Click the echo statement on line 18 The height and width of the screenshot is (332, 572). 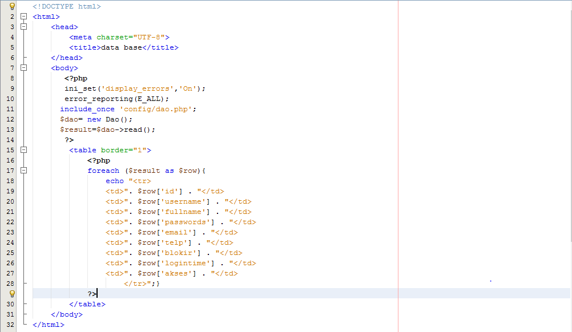click(114, 181)
